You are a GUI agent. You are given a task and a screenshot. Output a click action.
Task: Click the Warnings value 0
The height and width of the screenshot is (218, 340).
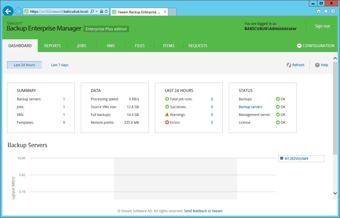click(212, 114)
